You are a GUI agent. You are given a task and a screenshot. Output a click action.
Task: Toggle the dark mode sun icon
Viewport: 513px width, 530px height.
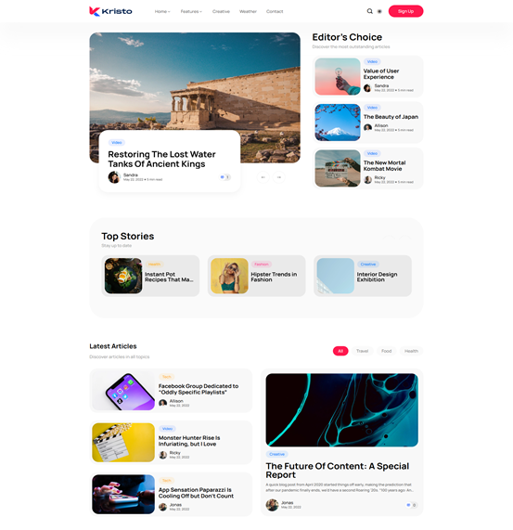[379, 11]
